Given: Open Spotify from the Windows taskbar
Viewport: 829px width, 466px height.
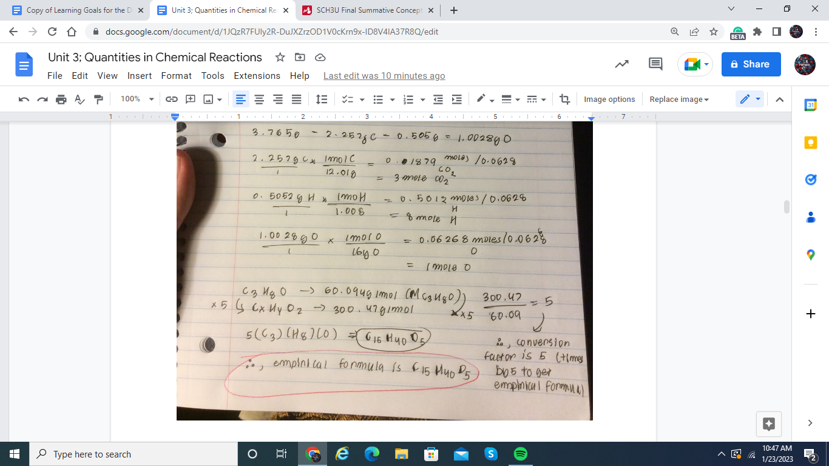Looking at the screenshot, I should click(x=521, y=454).
